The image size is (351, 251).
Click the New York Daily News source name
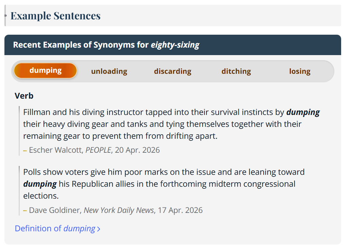(x=119, y=210)
